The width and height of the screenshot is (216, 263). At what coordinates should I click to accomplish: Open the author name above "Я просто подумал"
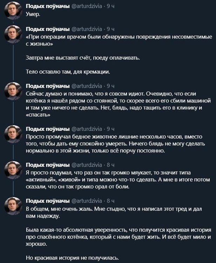coord(48,165)
